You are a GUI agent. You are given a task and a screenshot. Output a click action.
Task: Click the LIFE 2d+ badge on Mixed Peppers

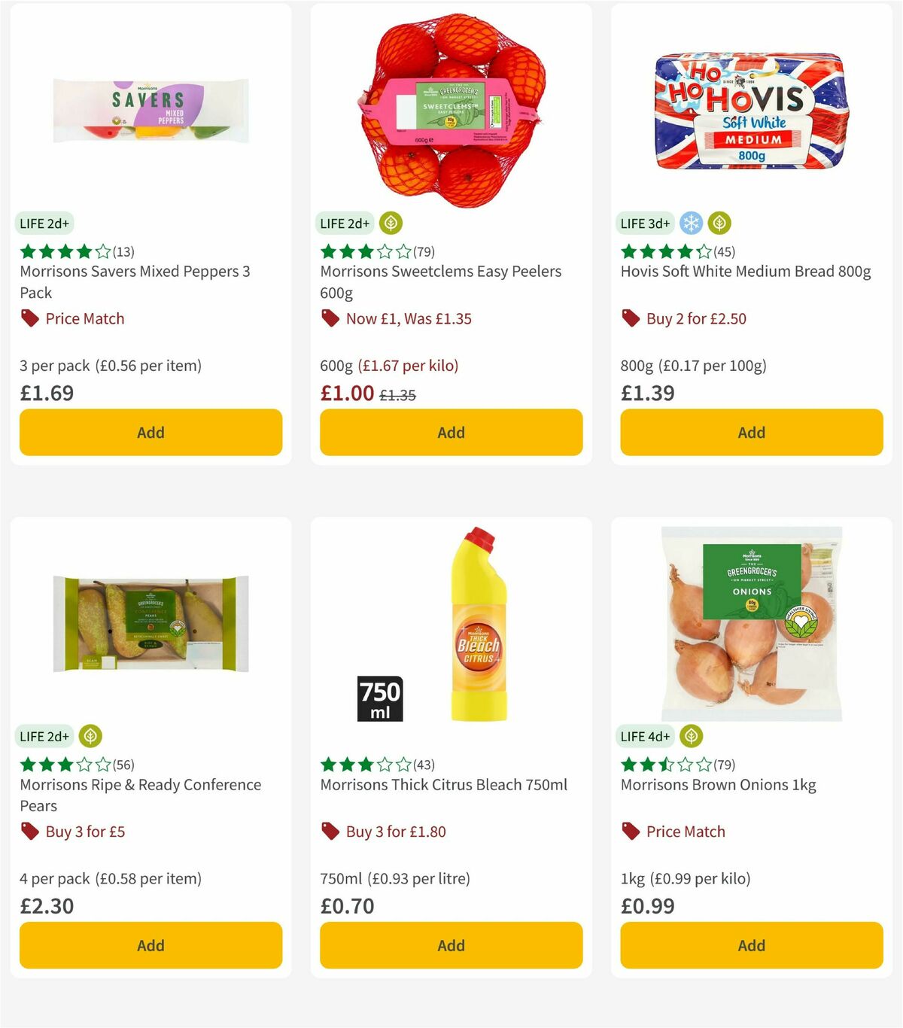point(44,223)
